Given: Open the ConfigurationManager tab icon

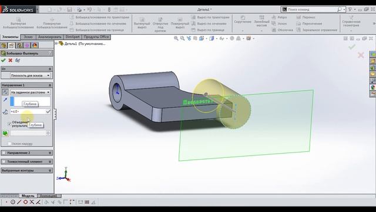Looking at the screenshot, I should point(19,45).
